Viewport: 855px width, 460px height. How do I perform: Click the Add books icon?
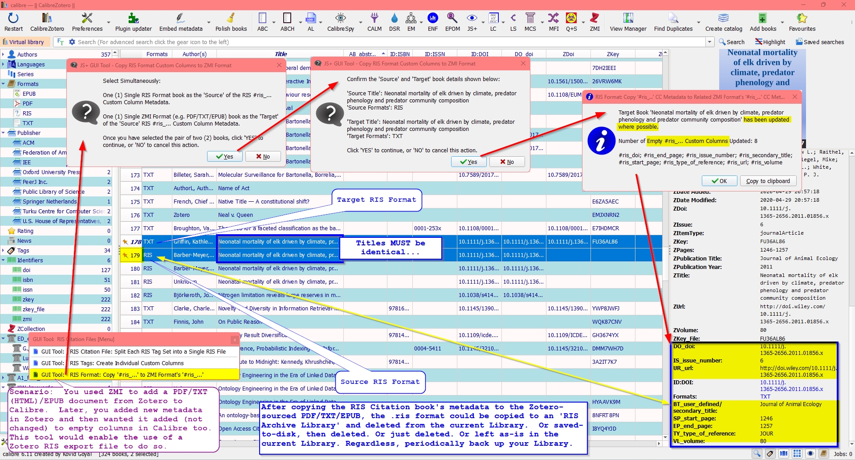point(763,18)
